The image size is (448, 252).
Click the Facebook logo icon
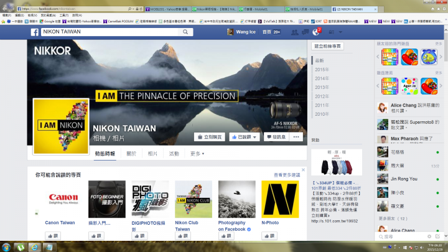[35, 32]
